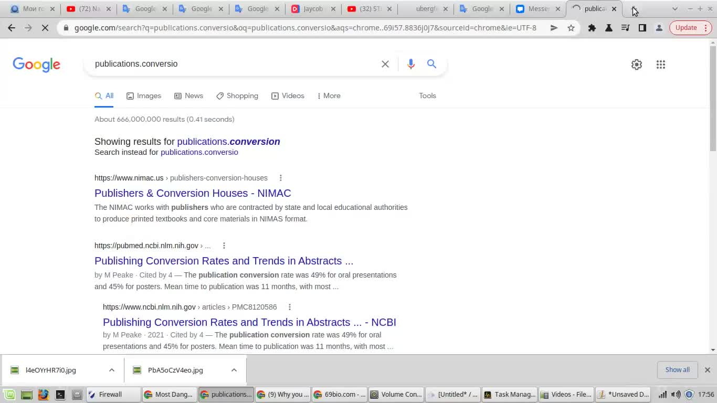Bookmark this page with the star icon
This screenshot has height=403, width=717.
[571, 28]
